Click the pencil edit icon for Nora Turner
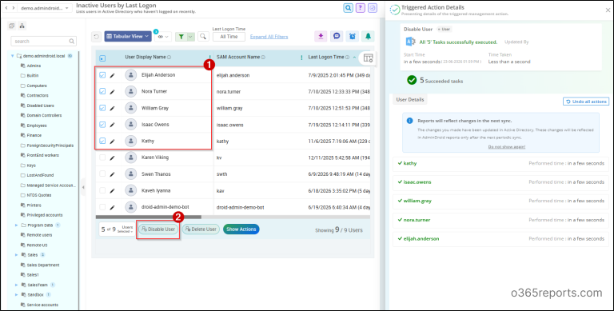This screenshot has width=614, height=311. pyautogui.click(x=113, y=92)
